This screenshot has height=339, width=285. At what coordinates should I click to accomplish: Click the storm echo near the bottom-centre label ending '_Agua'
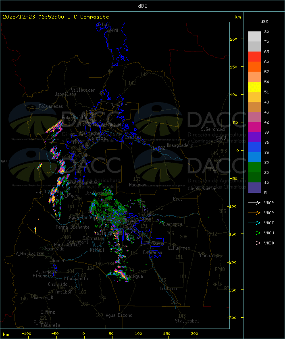pos(119,273)
